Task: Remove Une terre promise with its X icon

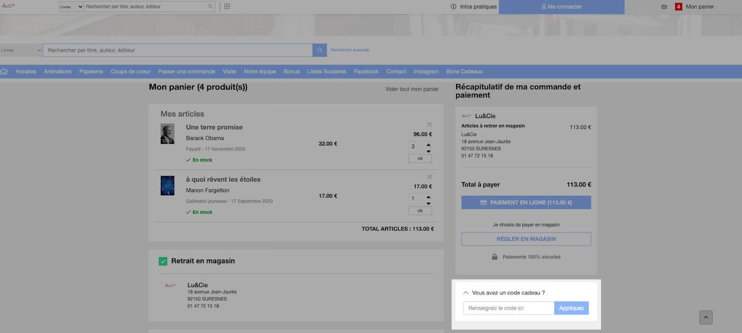Action: click(430, 124)
